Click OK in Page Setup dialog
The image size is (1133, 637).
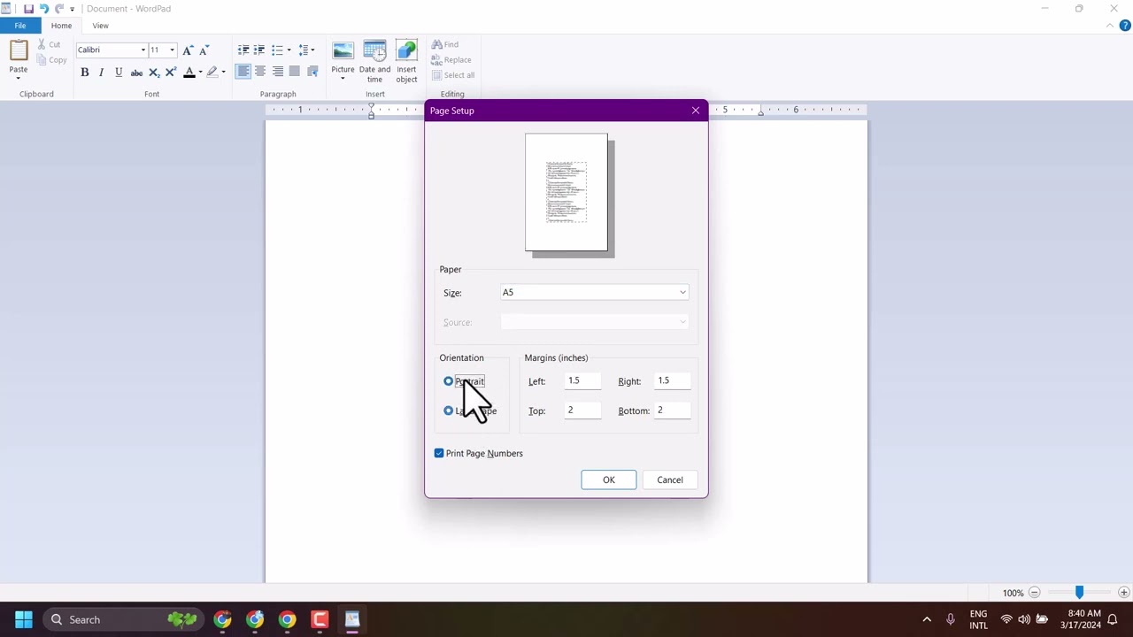[x=609, y=480]
